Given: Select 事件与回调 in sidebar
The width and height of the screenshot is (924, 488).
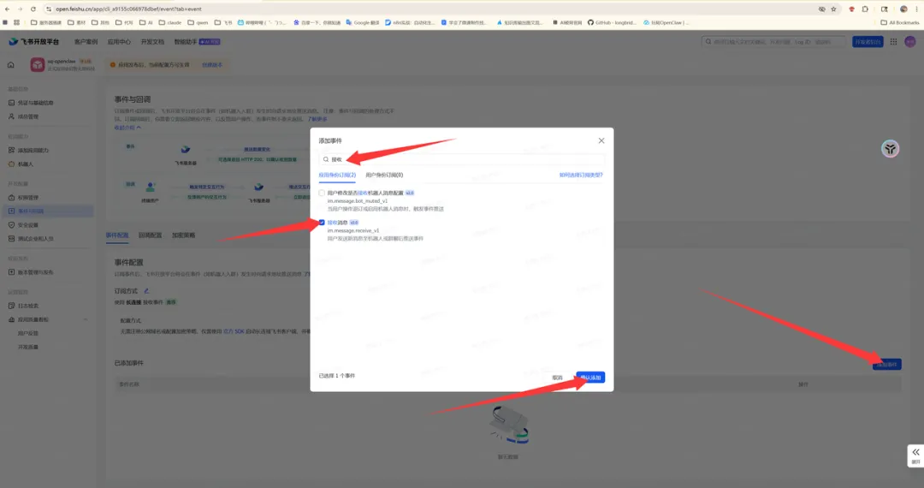Looking at the screenshot, I should click(48, 211).
